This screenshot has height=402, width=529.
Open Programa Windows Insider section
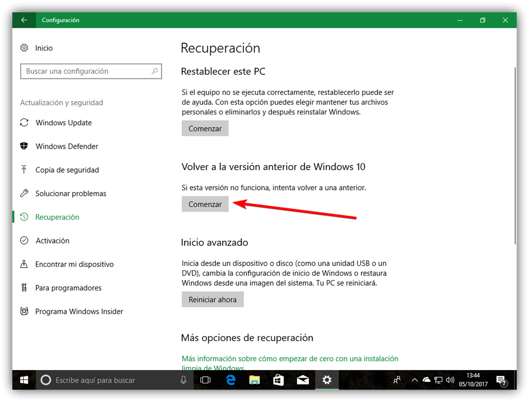[x=79, y=311]
